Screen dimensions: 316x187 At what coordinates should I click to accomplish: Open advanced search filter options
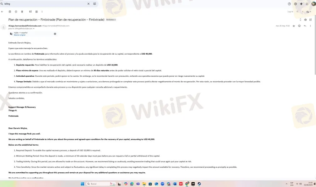[95, 4]
